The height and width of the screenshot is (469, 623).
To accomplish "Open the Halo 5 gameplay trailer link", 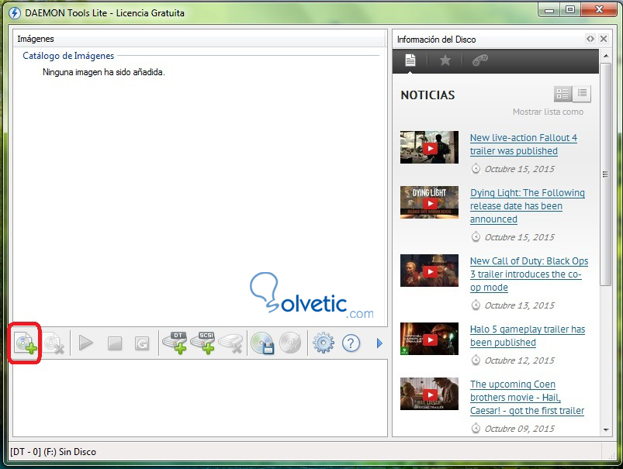I will coord(528,336).
